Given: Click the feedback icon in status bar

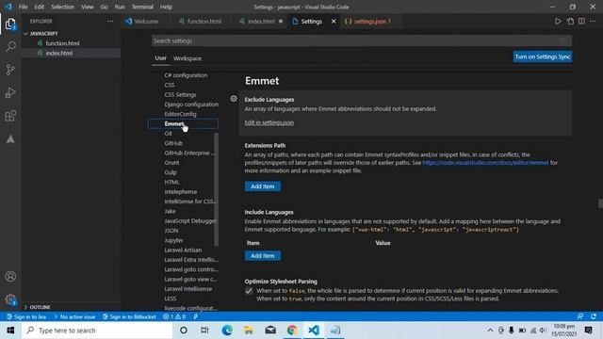Looking at the screenshot, I should (580, 316).
